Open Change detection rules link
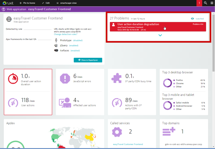 65,34
